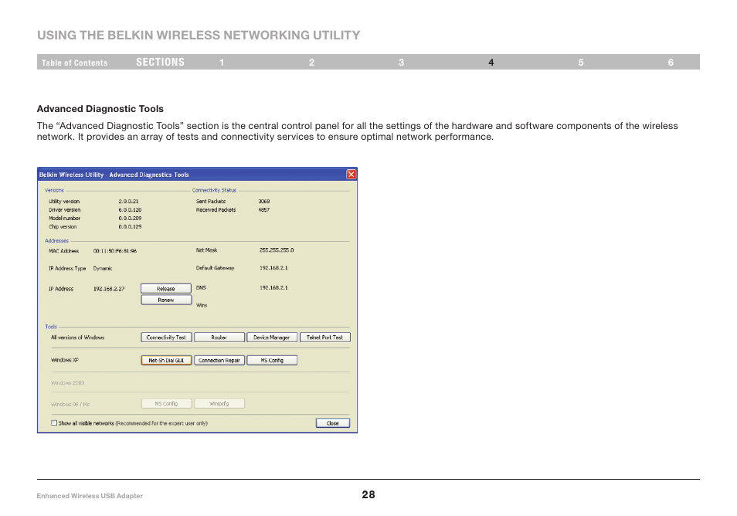The height and width of the screenshot is (516, 737).
Task: Jump to section 3
Action: (x=401, y=63)
